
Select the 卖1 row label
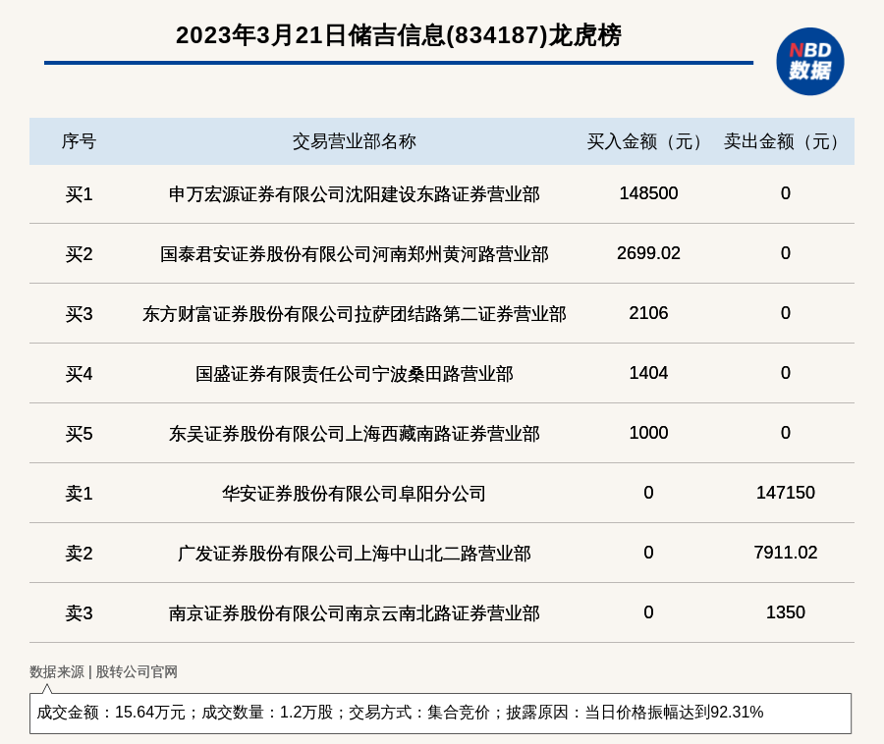coord(79,494)
